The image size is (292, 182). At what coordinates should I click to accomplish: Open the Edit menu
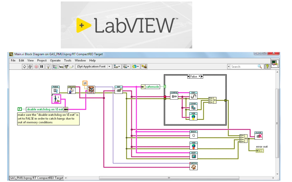click(21, 61)
